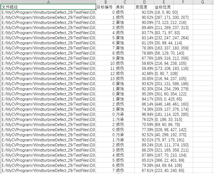Click cell [83, 71, 97, 83]
Image resolution: width=214 pixels, height=174 pixels.
coord(164,33)
